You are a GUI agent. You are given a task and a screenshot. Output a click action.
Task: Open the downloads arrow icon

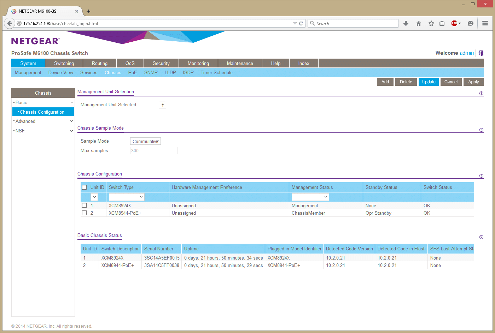tap(406, 23)
